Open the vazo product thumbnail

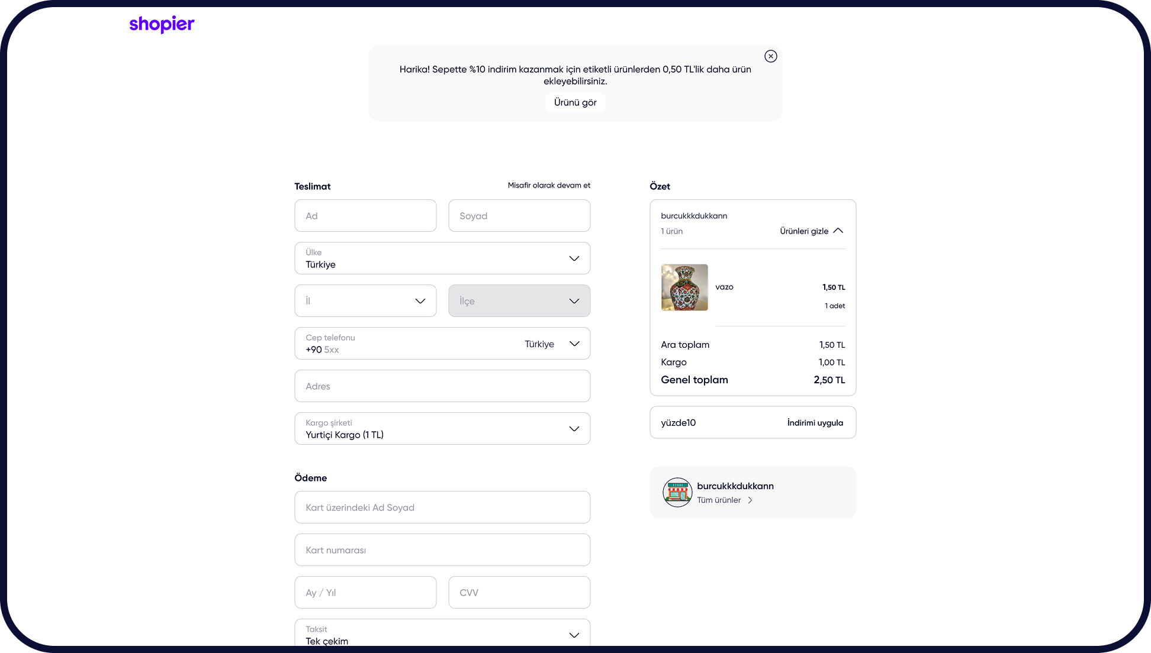[684, 287]
